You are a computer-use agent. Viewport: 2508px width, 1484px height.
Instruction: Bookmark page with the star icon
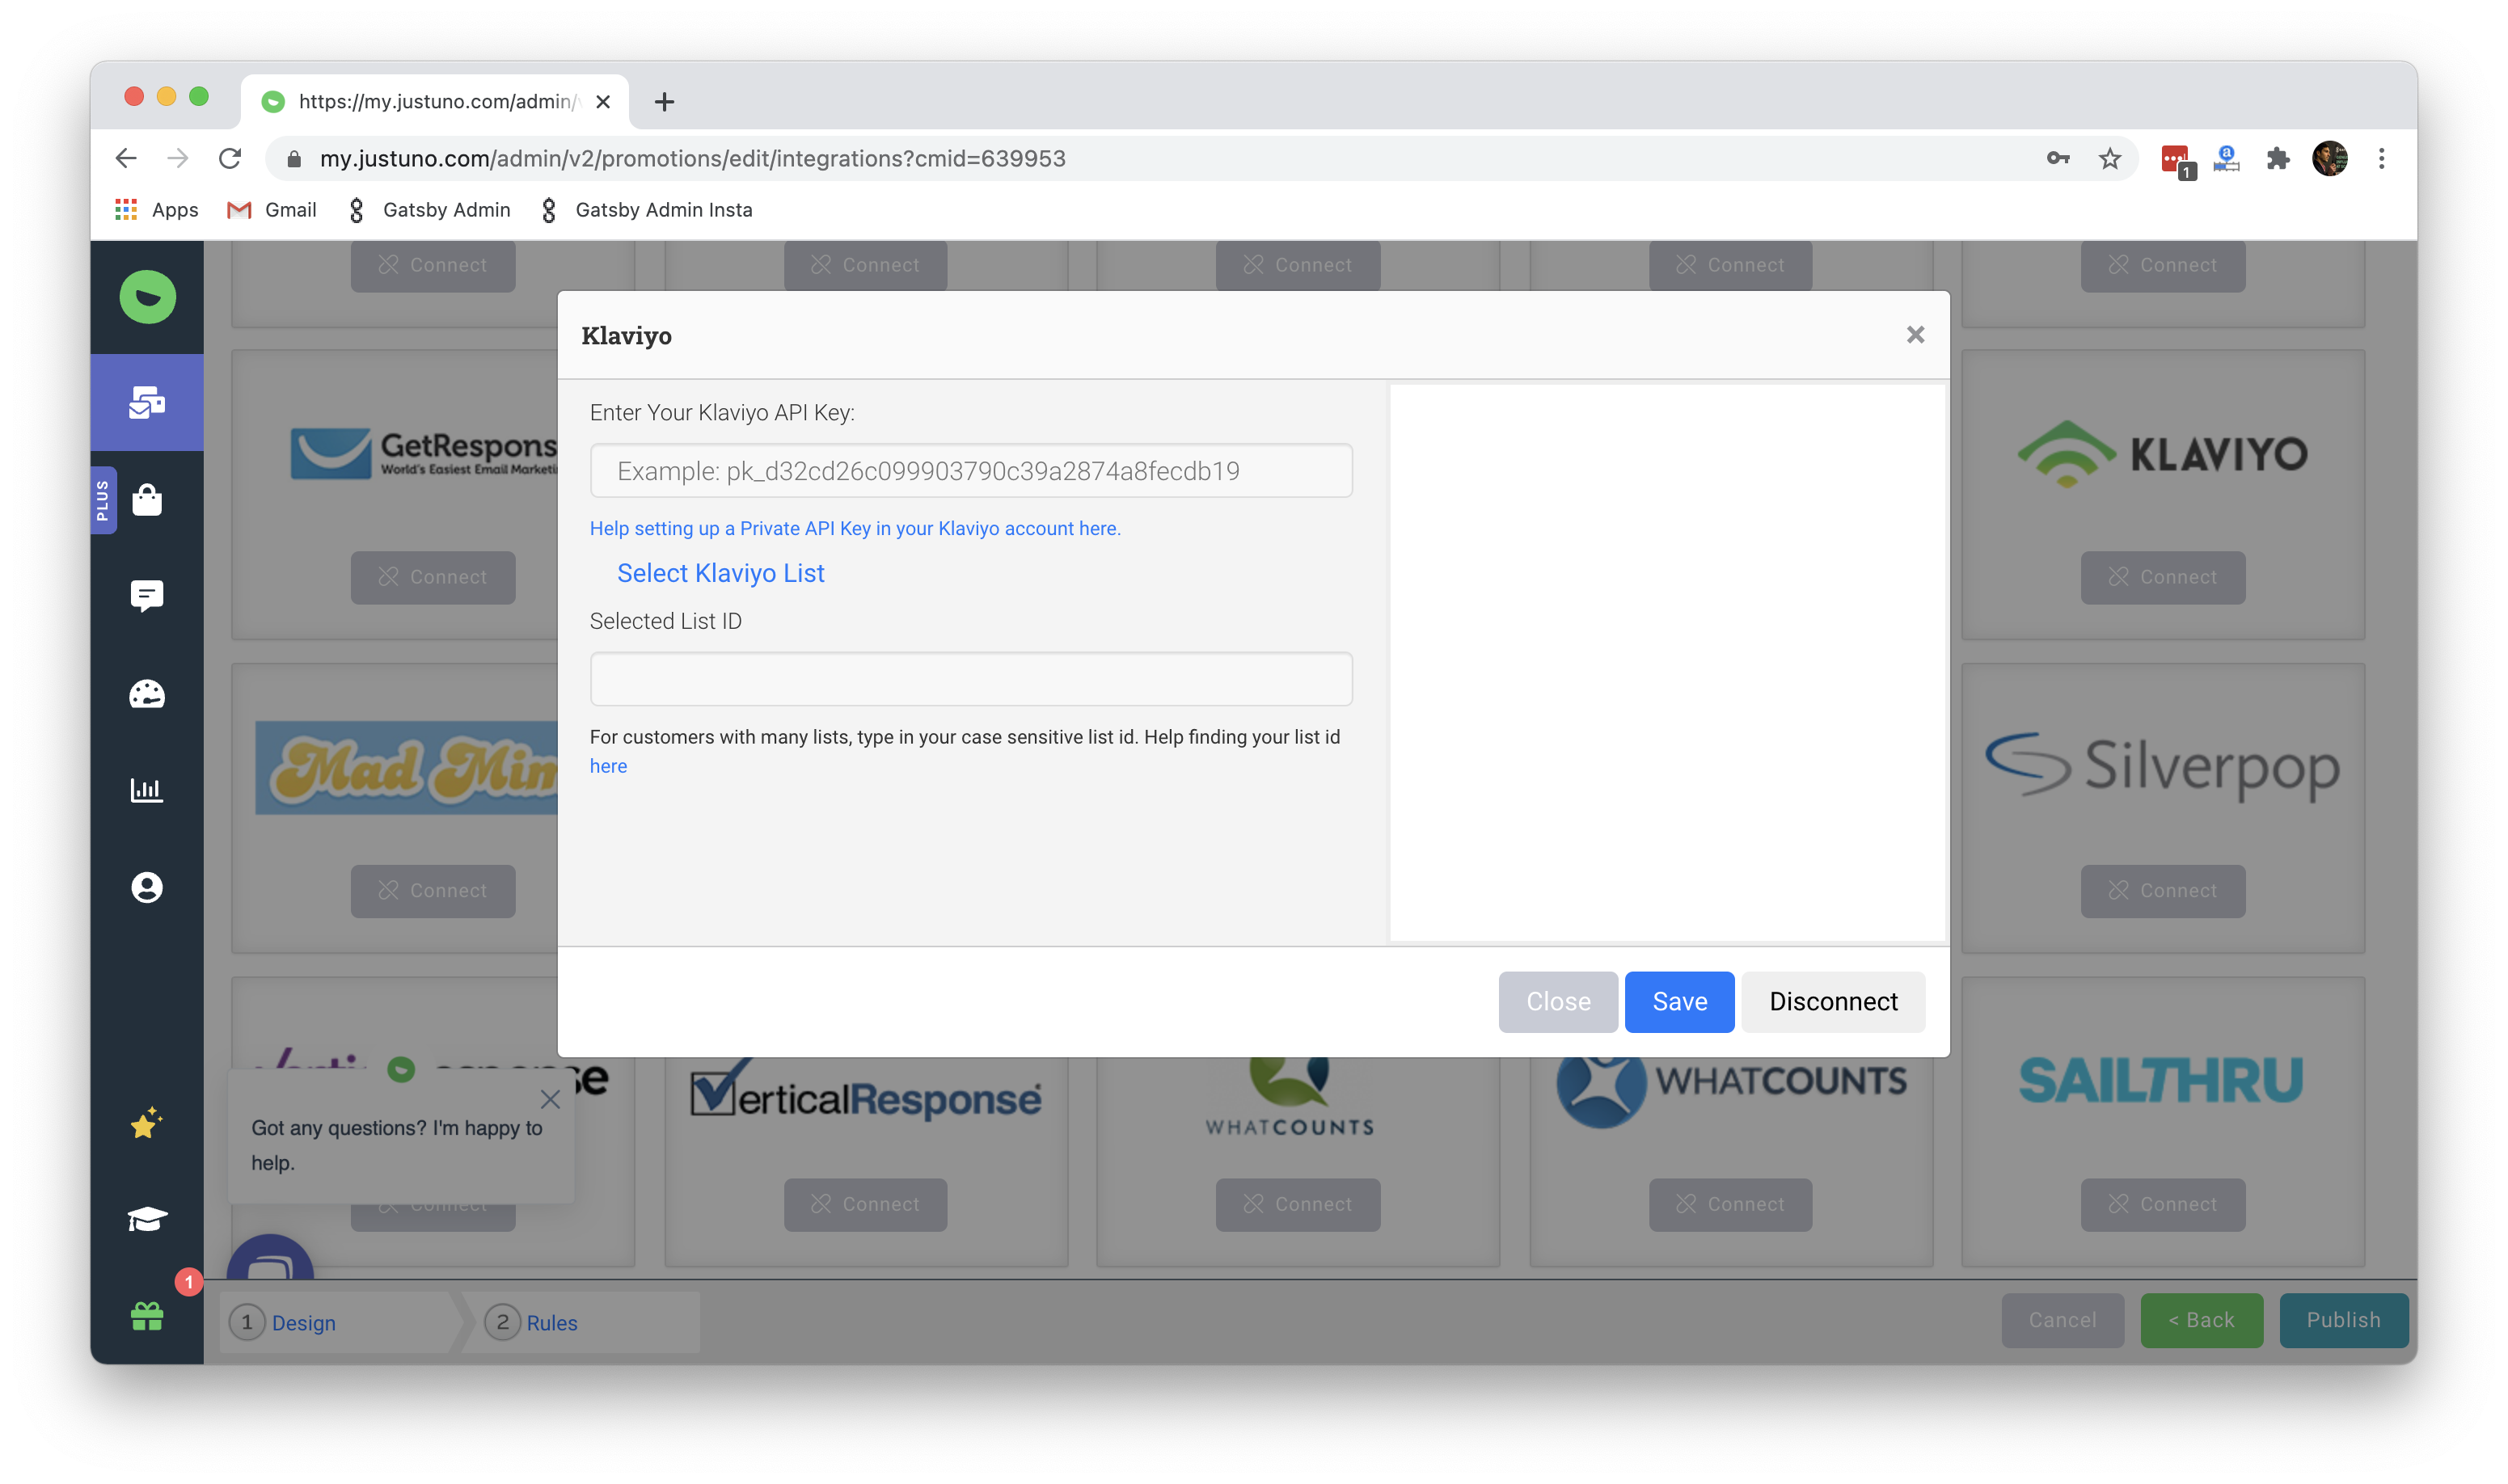pyautogui.click(x=2109, y=158)
